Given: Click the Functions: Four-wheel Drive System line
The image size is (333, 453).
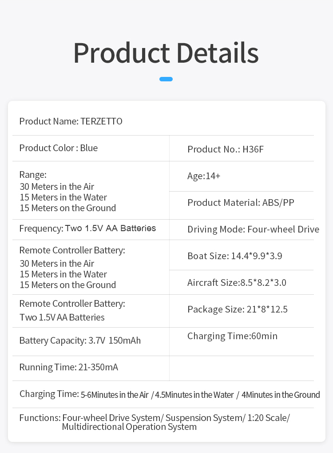Looking at the screenshot, I should (x=155, y=418).
